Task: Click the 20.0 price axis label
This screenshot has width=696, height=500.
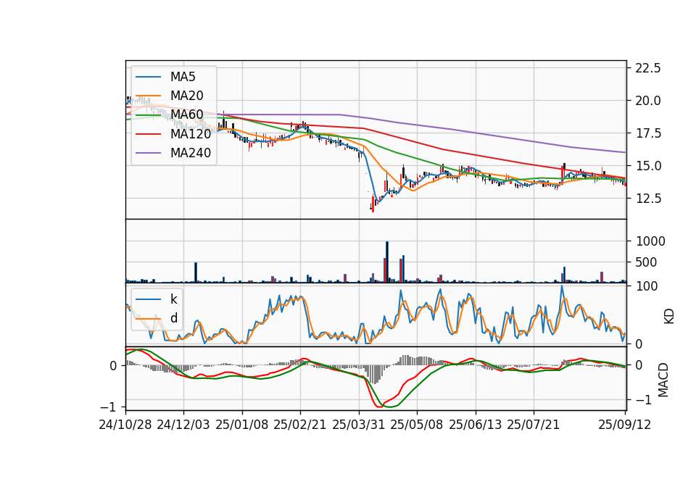Action: point(648,101)
